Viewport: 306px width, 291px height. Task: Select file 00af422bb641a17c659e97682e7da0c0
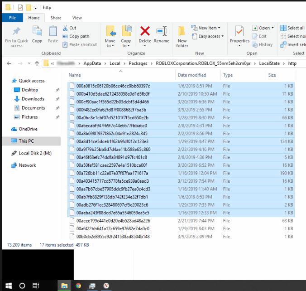(x=181, y=228)
